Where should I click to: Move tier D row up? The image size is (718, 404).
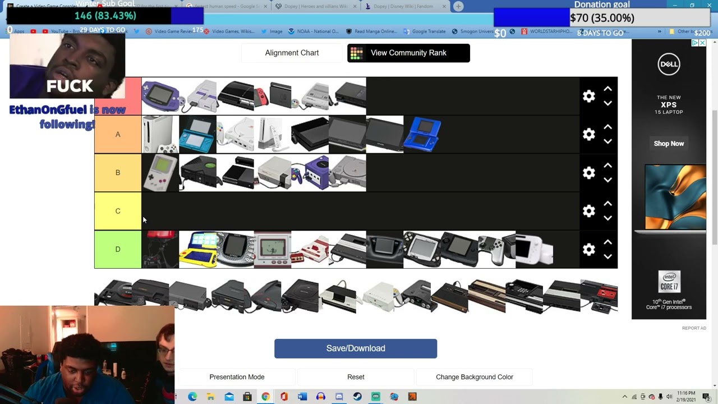click(607, 242)
